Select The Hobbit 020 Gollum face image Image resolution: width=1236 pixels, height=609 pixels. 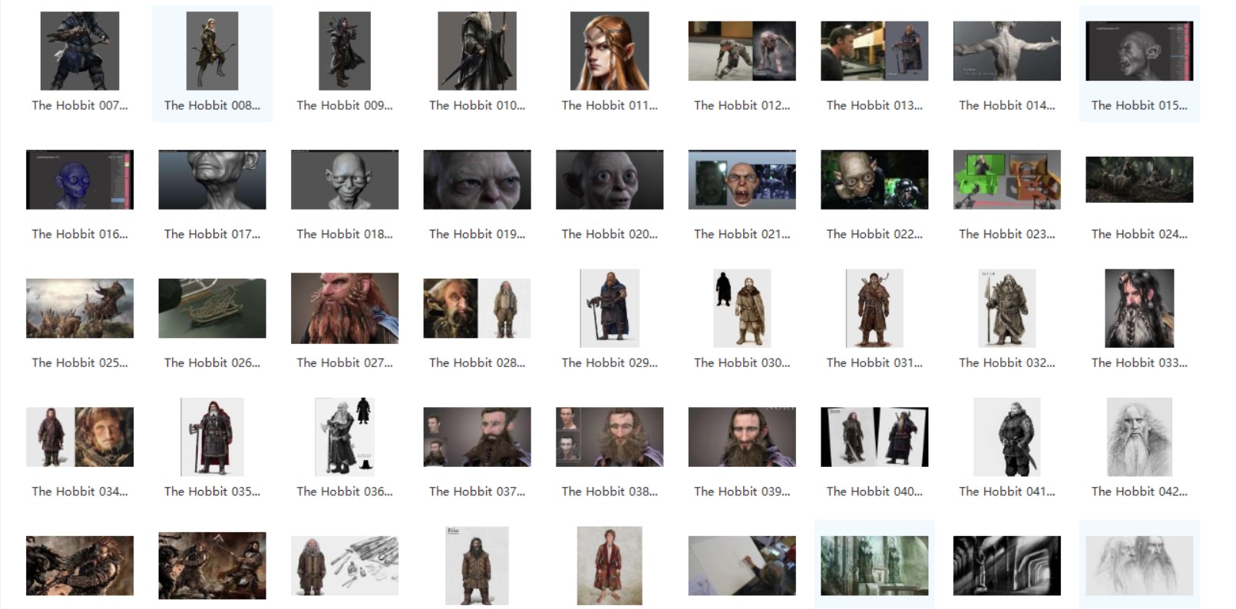610,180
